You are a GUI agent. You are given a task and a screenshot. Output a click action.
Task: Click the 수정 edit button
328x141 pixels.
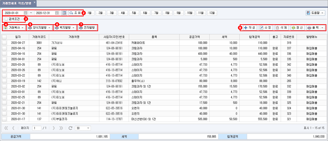(266, 28)
